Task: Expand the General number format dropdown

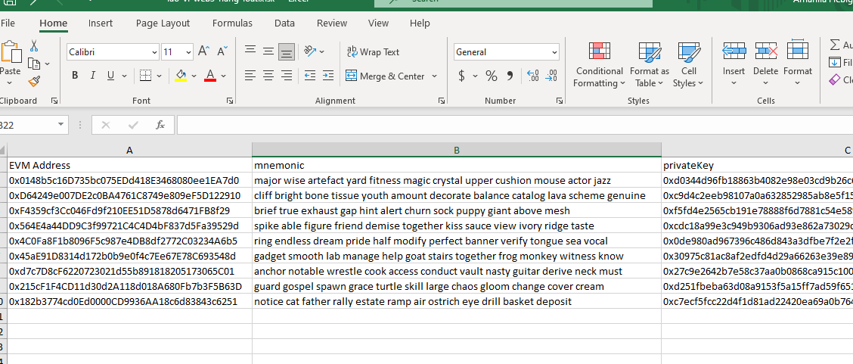Action: click(554, 52)
